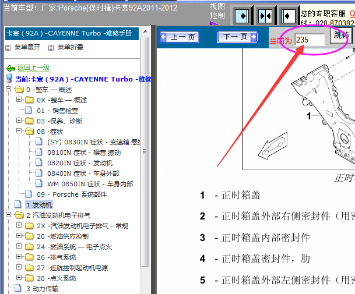The width and height of the screenshot is (355, 294).
Task: Expand the 24 -燃油系统 — 电子点火 folder
Action: pos(19,246)
